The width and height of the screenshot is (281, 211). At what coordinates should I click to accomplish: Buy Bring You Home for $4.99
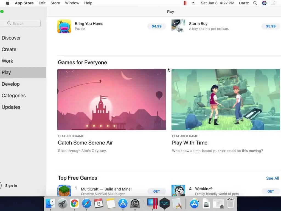point(156,26)
